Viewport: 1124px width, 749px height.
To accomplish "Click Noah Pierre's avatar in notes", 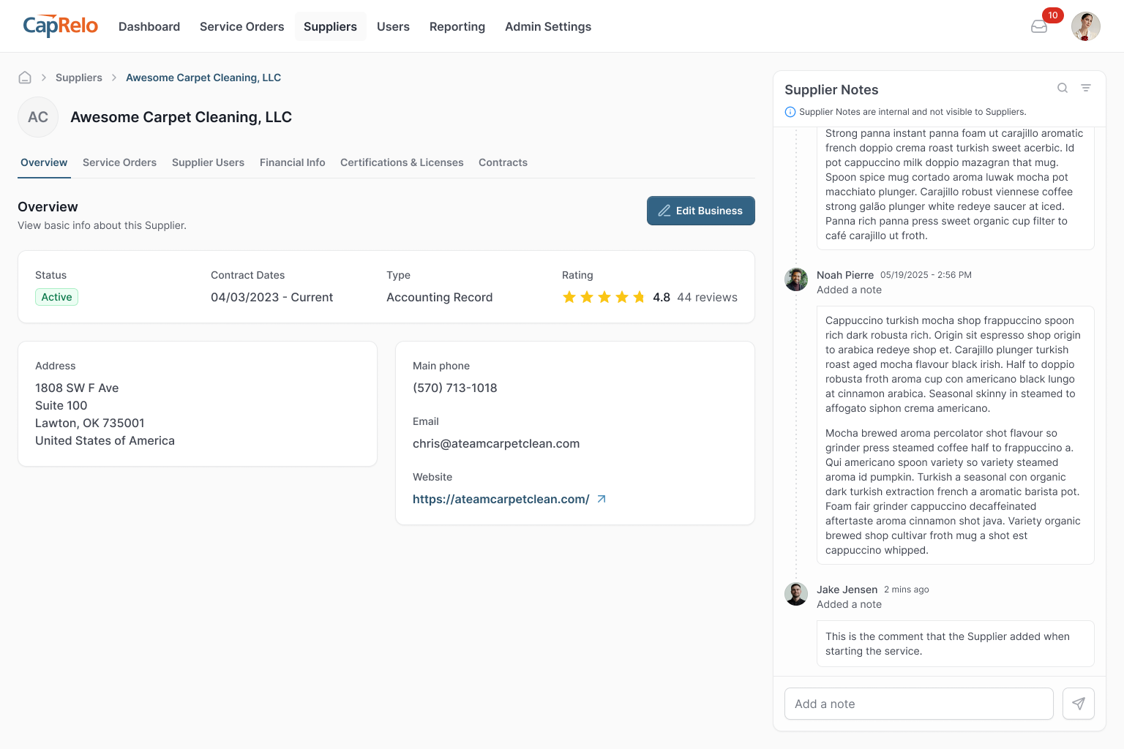I will (796, 279).
